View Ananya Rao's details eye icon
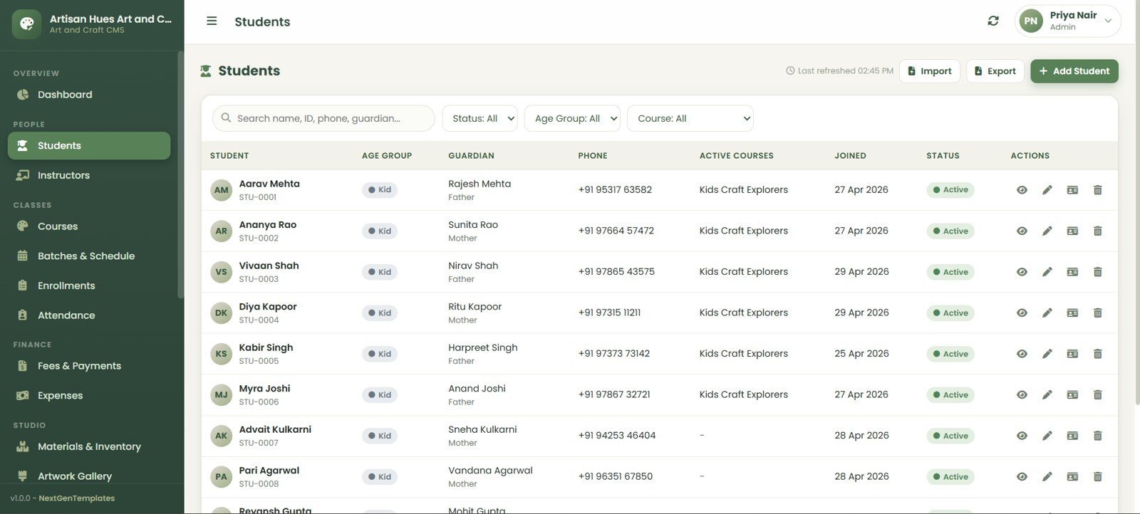The height and width of the screenshot is (514, 1140). click(1022, 231)
